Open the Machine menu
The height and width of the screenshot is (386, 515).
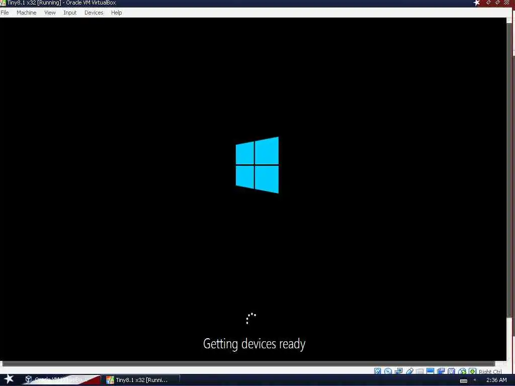click(x=26, y=13)
